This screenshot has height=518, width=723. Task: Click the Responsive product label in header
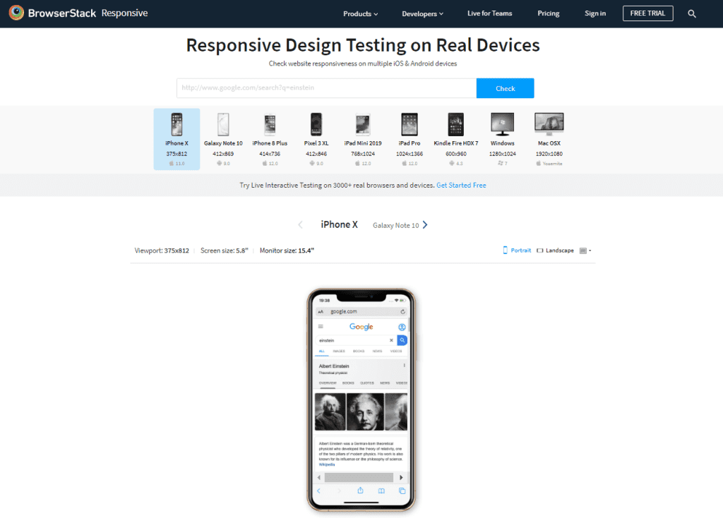tap(124, 13)
